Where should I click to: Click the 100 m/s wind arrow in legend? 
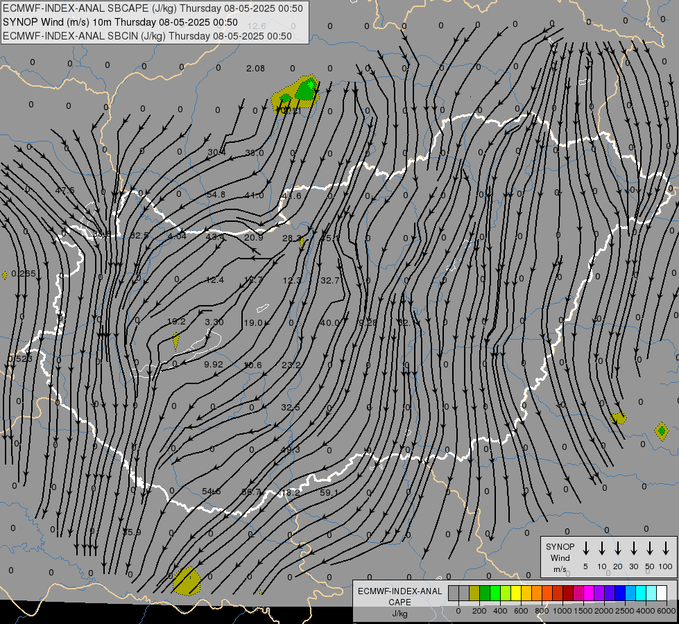click(666, 548)
